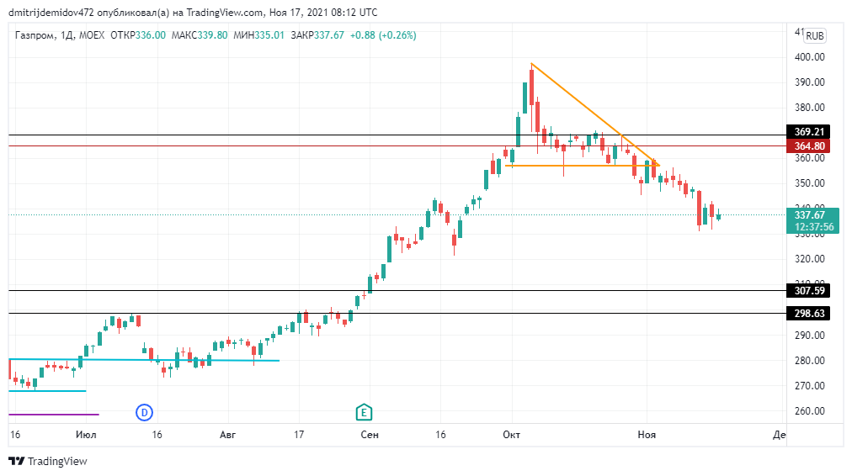Click the RUB currency label
The width and height of the screenshot is (852, 476).
pos(814,36)
